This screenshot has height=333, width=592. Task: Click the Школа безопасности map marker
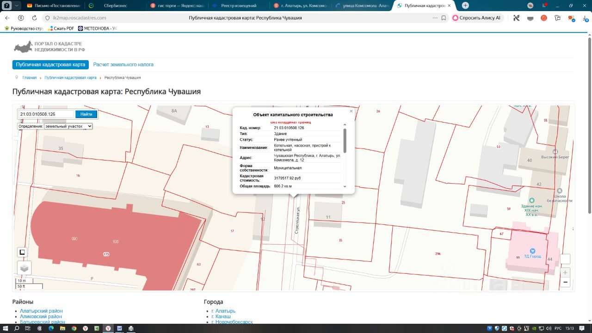click(x=560, y=190)
